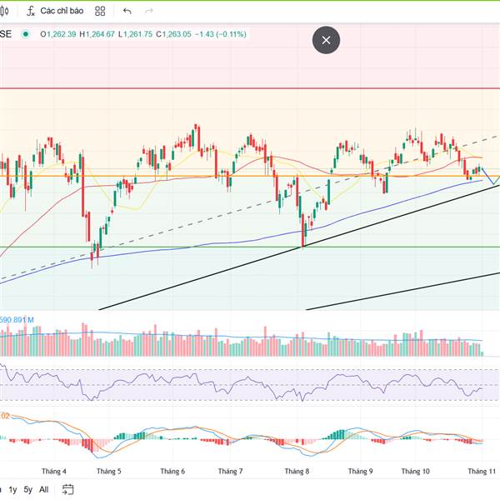
Task: Toggle the green symbol status dot
Action: click(x=26, y=34)
